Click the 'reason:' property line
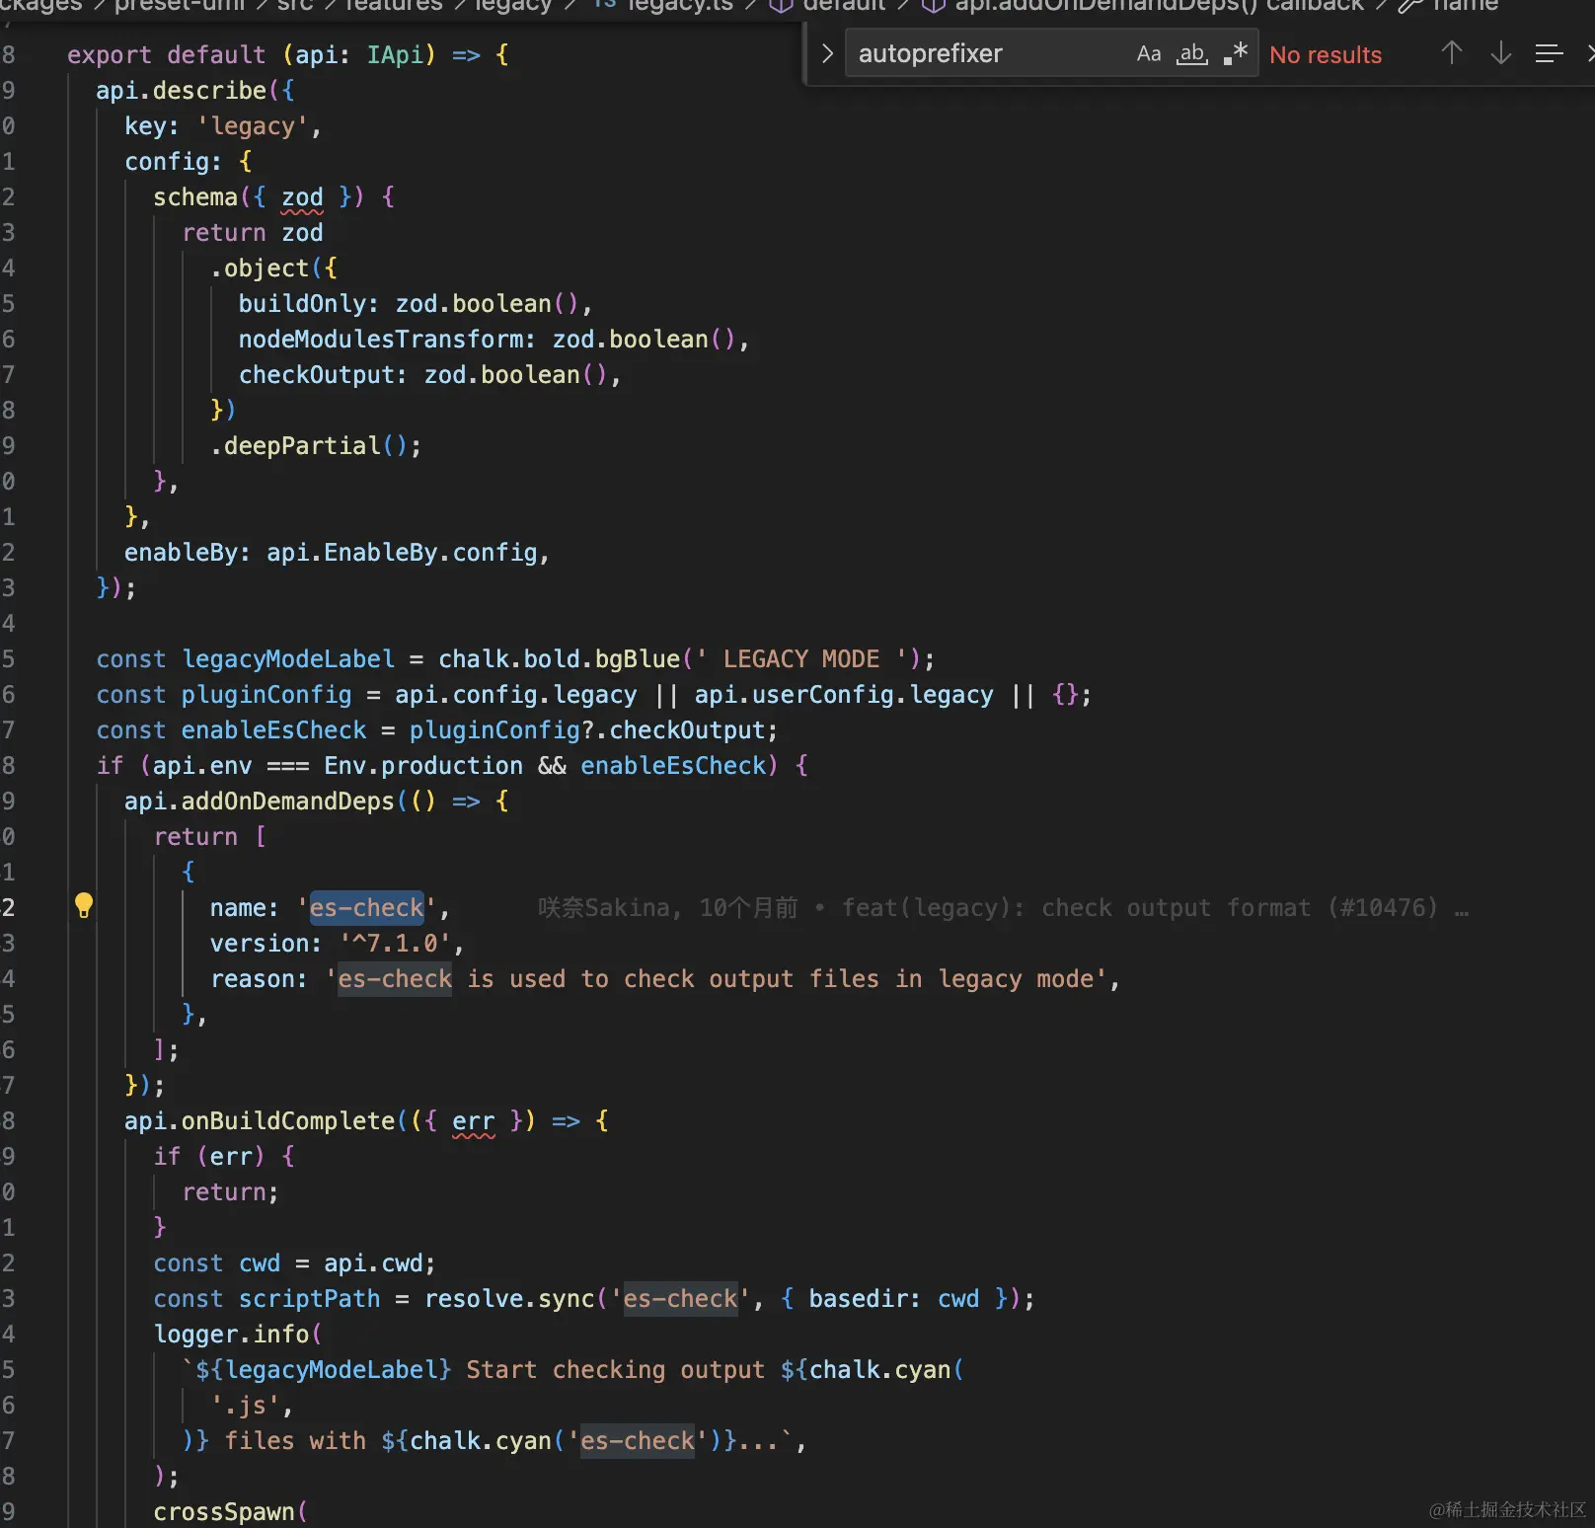The height and width of the screenshot is (1528, 1595). (x=664, y=979)
